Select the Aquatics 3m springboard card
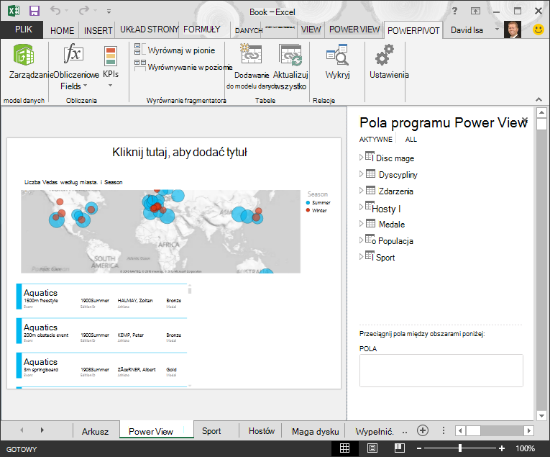Image resolution: width=550 pixels, height=457 pixels. pos(101,366)
